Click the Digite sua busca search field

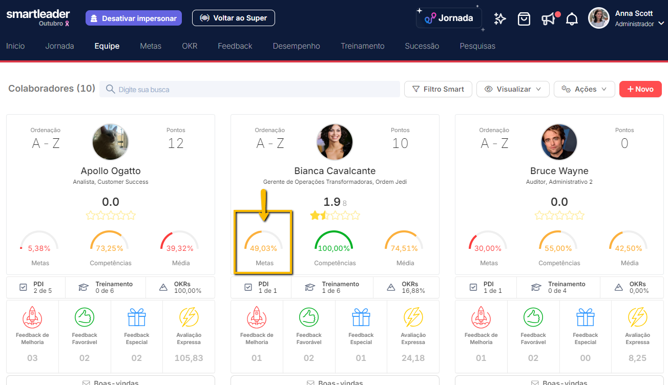point(249,89)
